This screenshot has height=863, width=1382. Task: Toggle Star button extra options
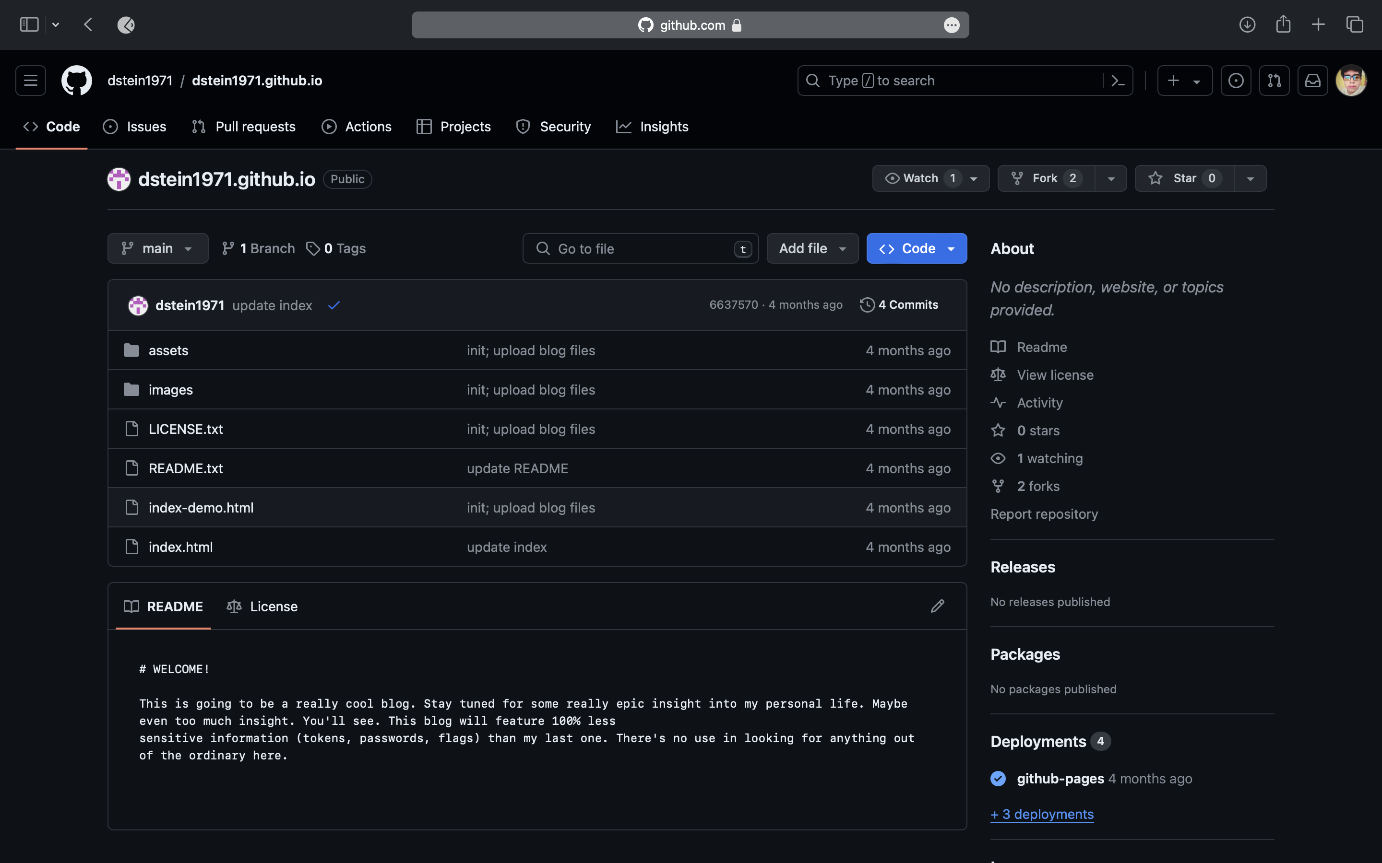click(1251, 178)
